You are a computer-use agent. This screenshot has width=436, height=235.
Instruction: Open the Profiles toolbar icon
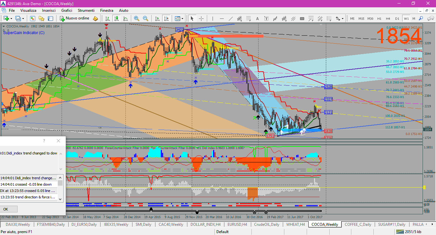coord(18,18)
